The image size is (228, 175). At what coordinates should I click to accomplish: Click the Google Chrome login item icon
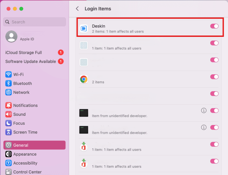click(84, 79)
